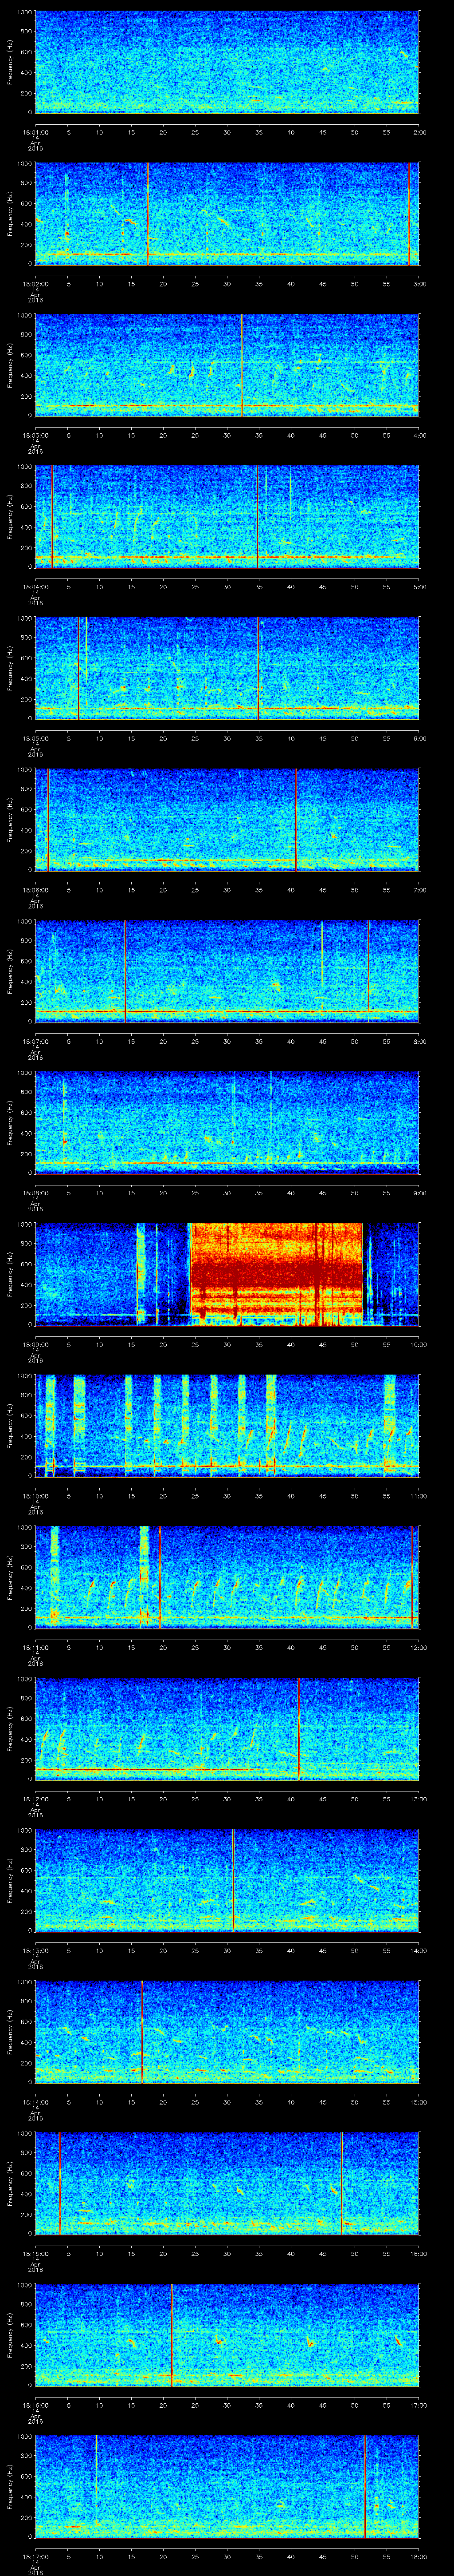Open the spectrogram panel starting at 18:10:00
Viewport: 454px width, 2576px height.
pyautogui.click(x=227, y=1426)
